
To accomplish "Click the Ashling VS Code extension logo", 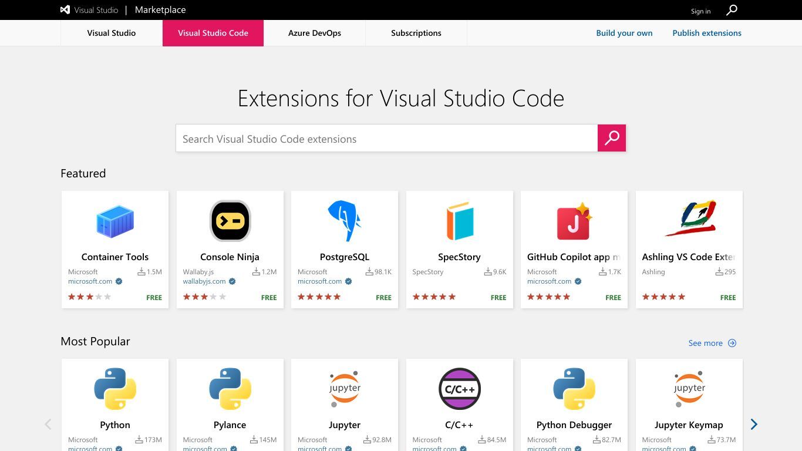I will pyautogui.click(x=689, y=218).
